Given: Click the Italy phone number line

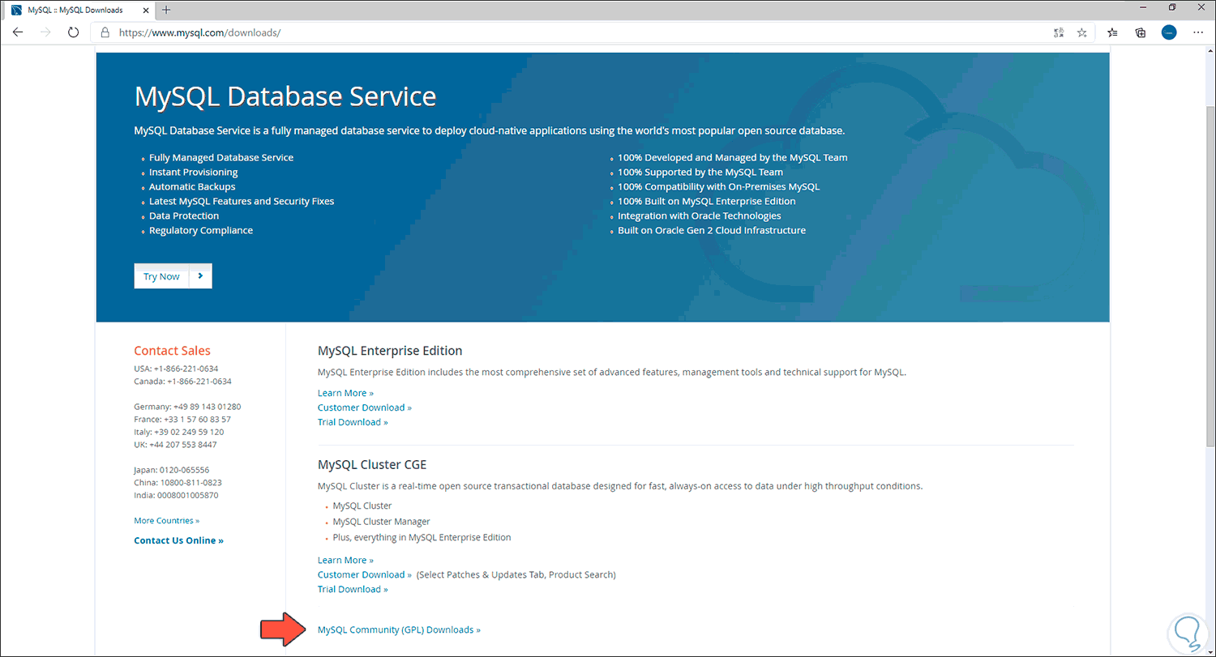Looking at the screenshot, I should 179,432.
